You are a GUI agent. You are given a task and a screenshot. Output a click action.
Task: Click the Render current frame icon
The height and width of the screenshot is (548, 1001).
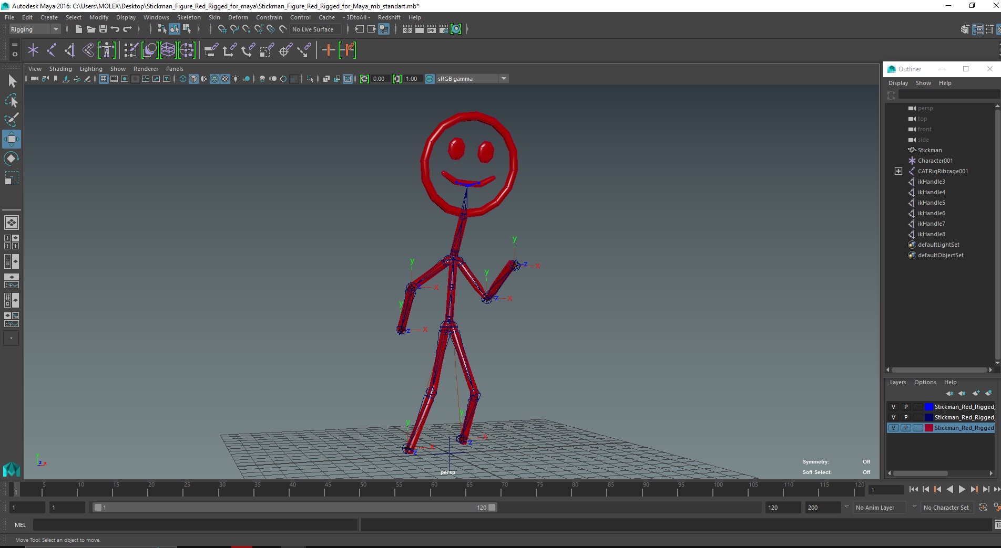coord(419,29)
